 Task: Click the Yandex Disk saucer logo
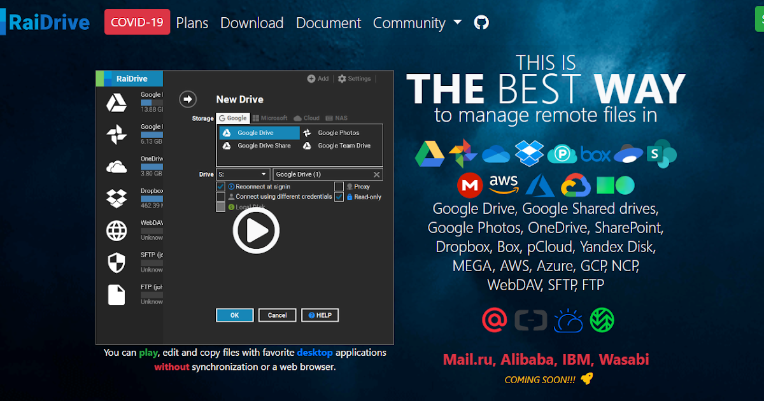tap(628, 154)
